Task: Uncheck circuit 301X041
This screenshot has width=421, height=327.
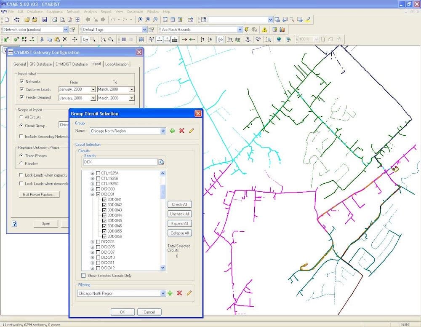Action: pyautogui.click(x=104, y=200)
